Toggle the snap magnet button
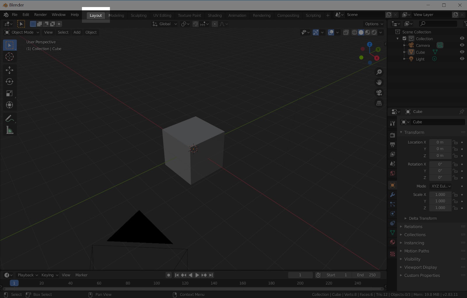This screenshot has width=467, height=298. (196, 24)
